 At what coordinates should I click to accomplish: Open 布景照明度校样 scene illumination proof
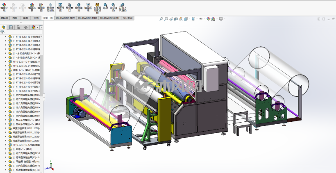click(97, 8)
